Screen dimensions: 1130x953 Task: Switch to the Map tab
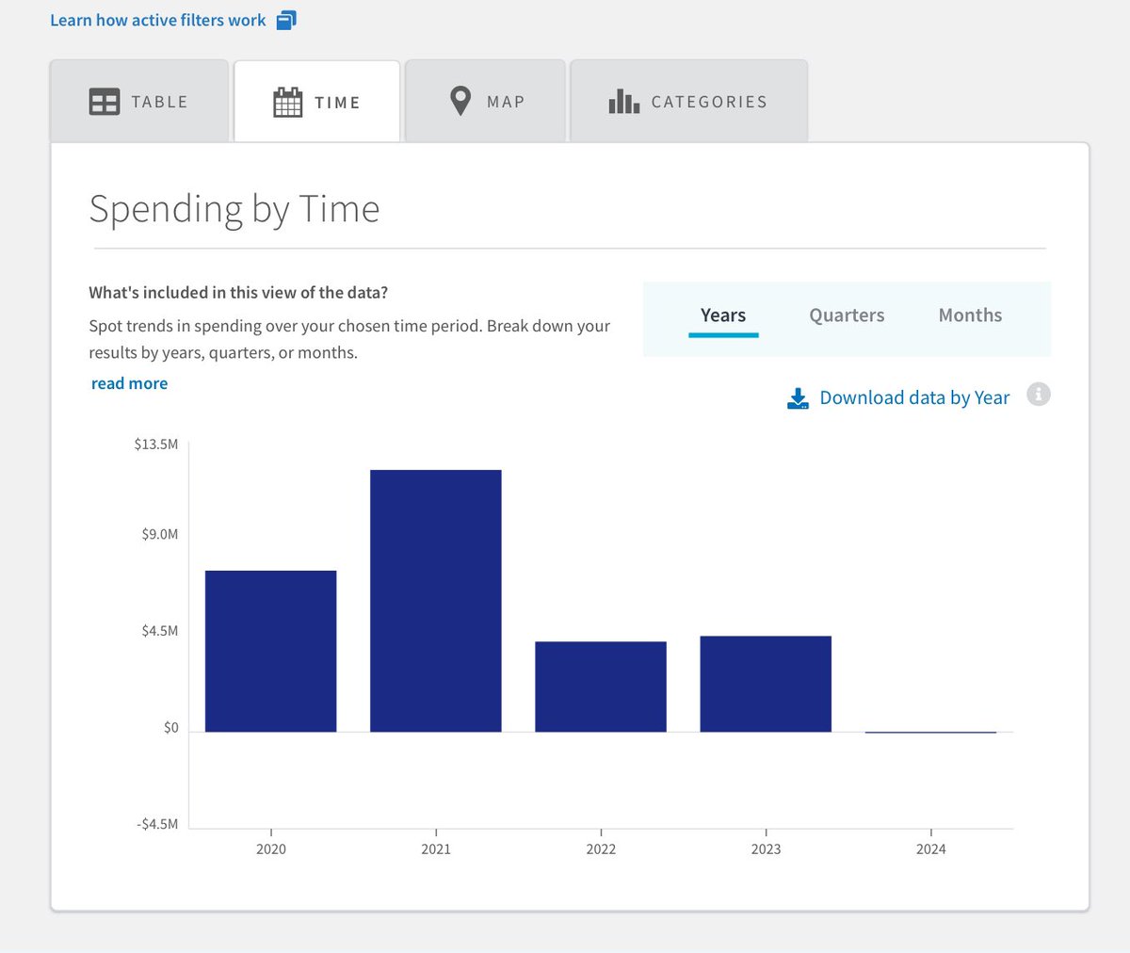pyautogui.click(x=485, y=102)
